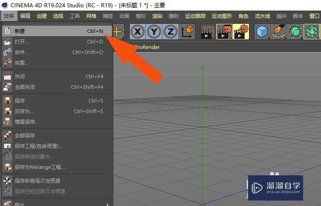
Task: Open the 网格 menu
Action: [x=91, y=16]
